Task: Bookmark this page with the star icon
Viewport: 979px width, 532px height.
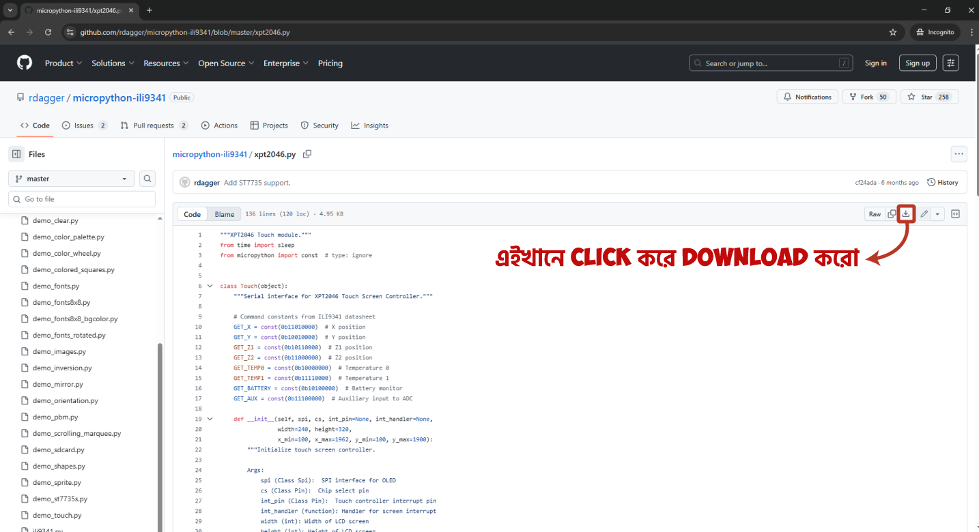Action: (893, 32)
